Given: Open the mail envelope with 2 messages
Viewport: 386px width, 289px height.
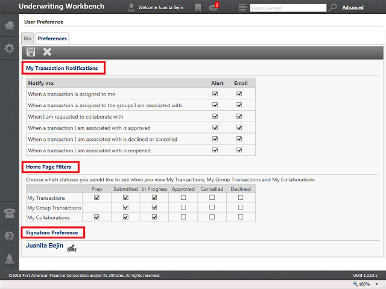Looking at the screenshot, I should click(214, 8).
